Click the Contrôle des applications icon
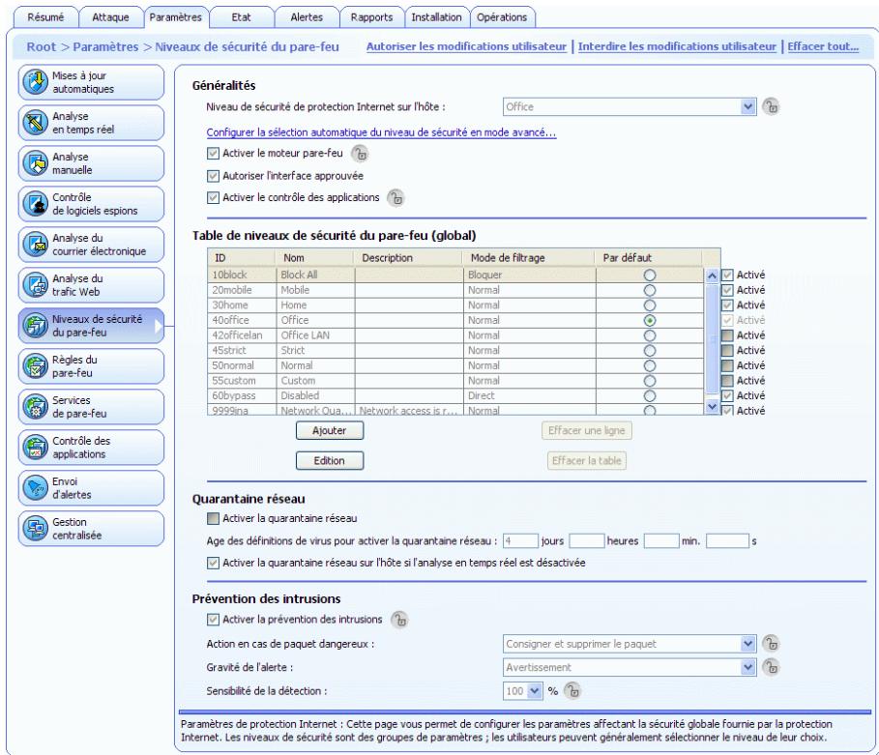The image size is (879, 755). pyautogui.click(x=35, y=448)
